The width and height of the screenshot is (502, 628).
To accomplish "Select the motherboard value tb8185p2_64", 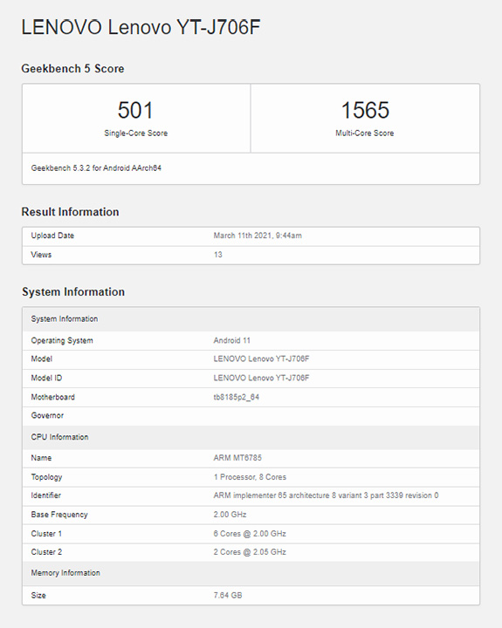I will [x=237, y=398].
